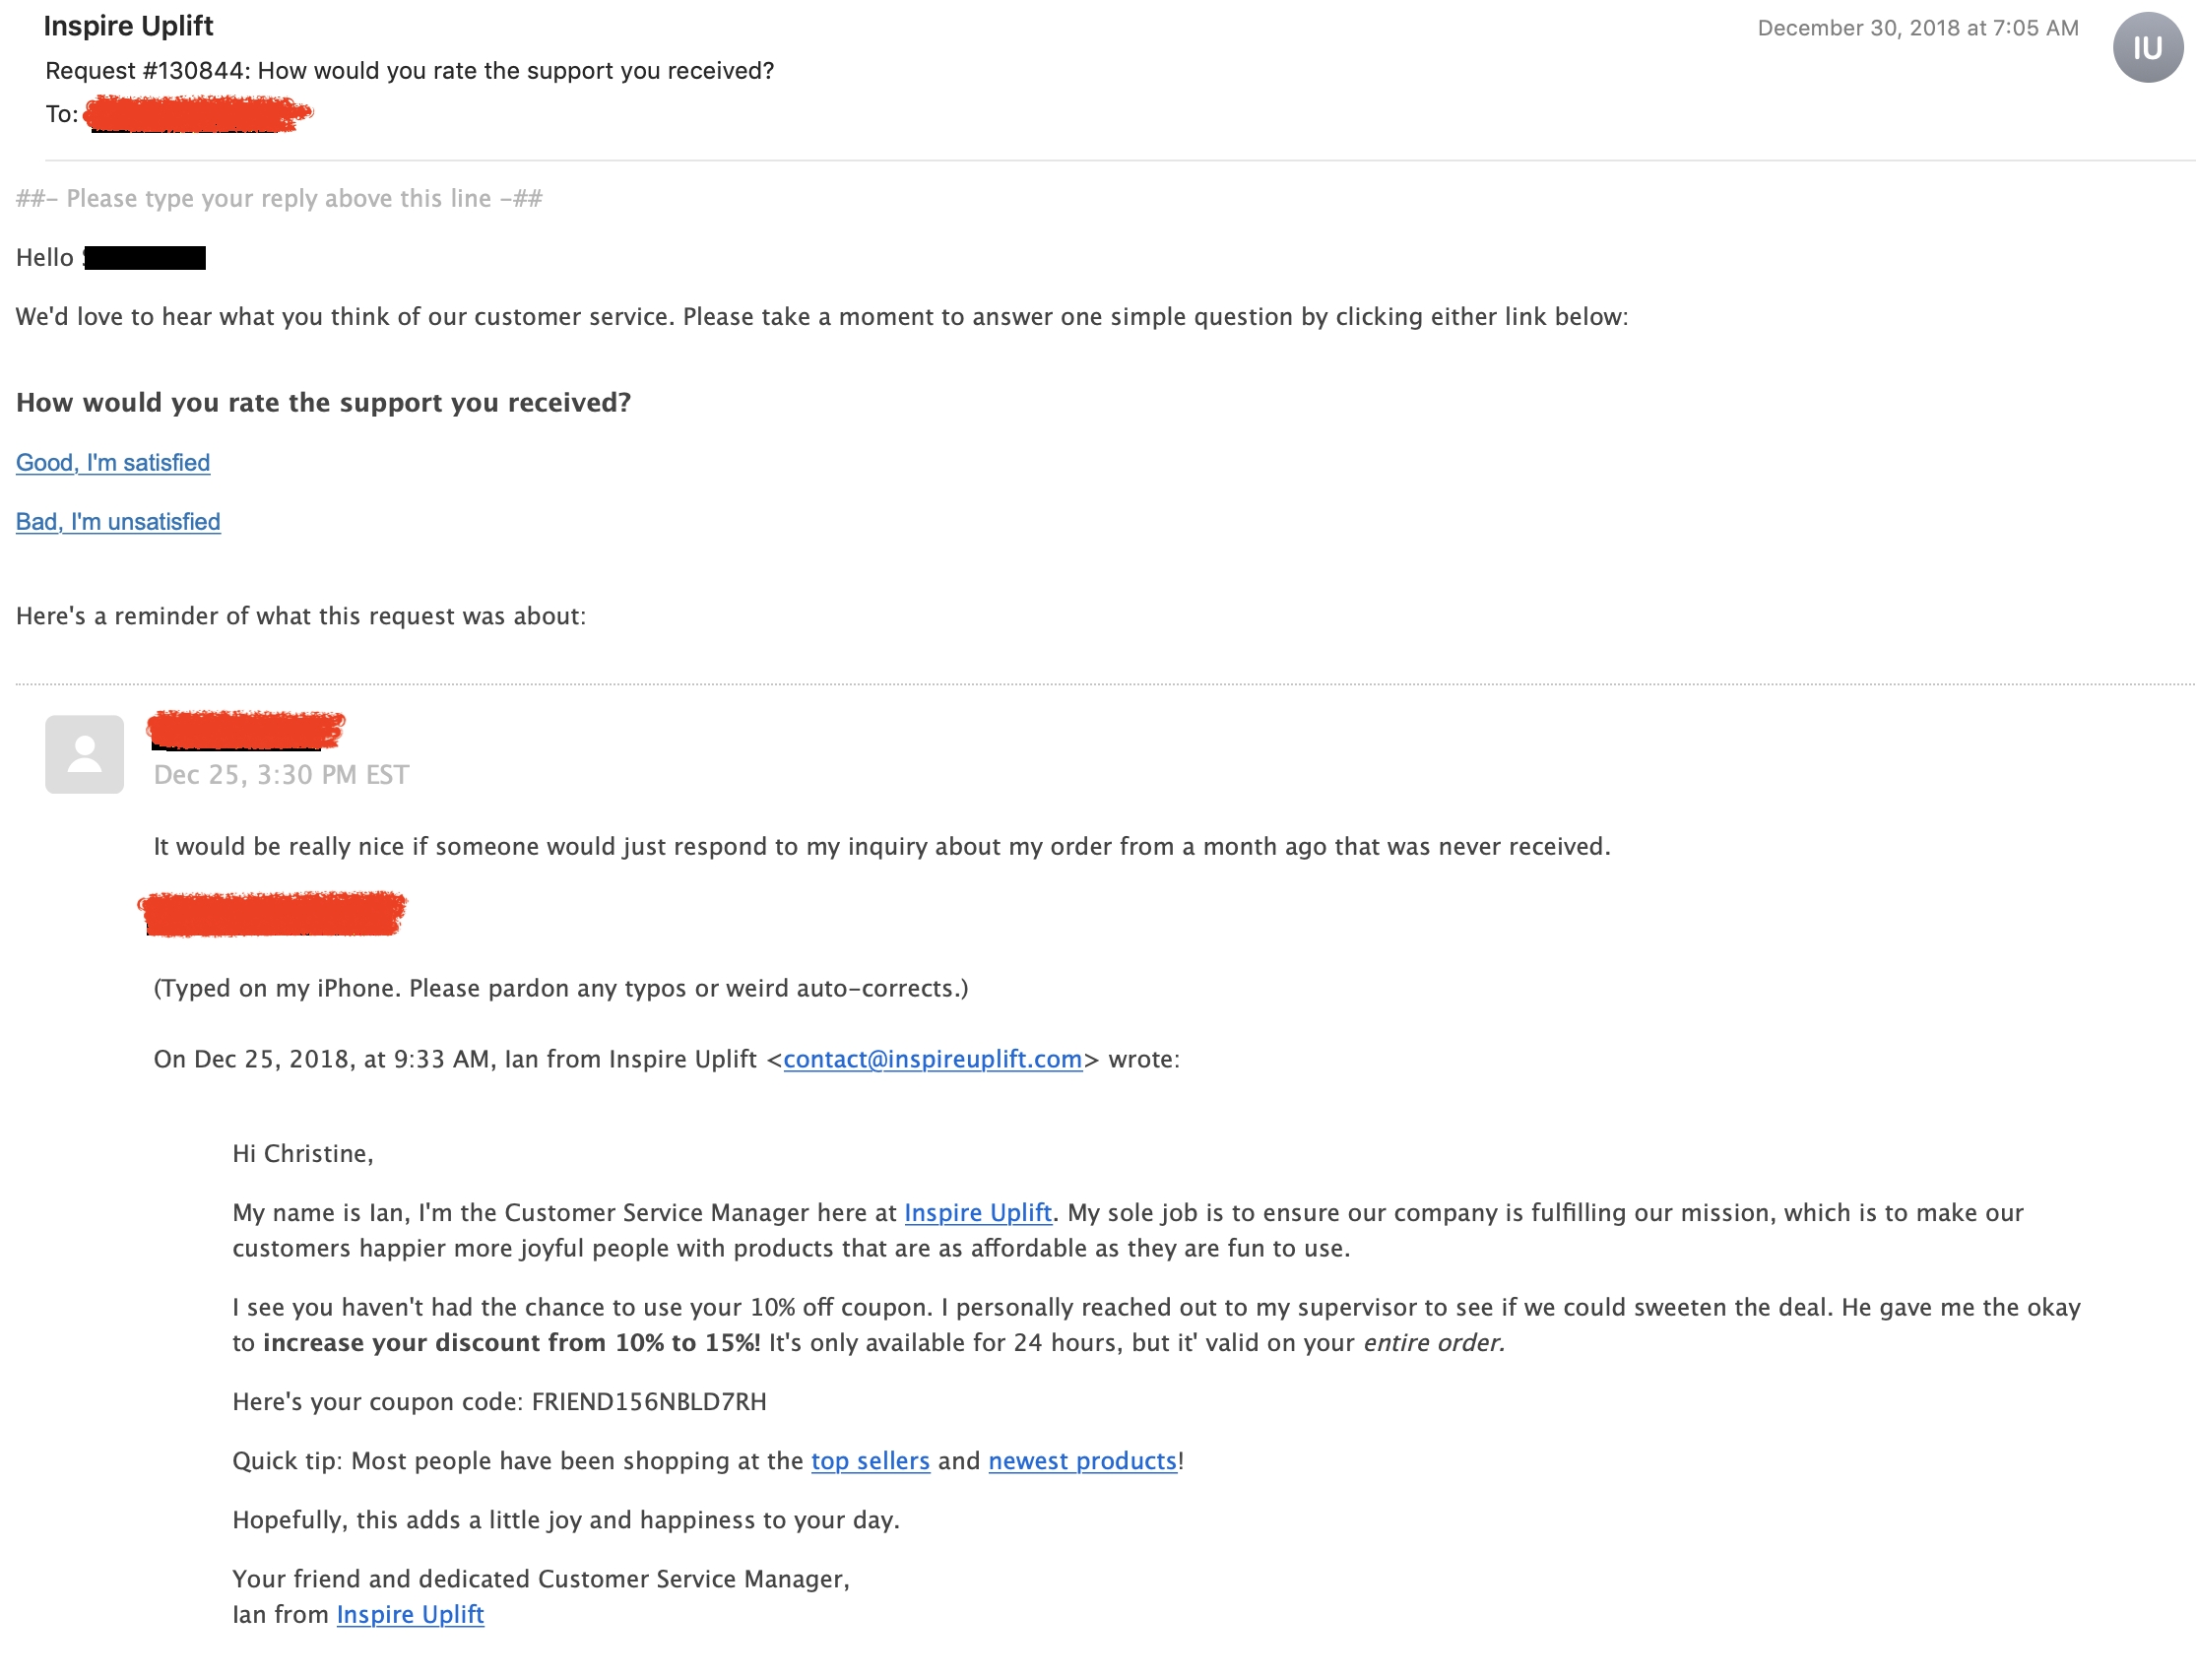Screen dimensions: 2196x1678
Task: Follow the "newest products" link
Action: [x=1082, y=1460]
